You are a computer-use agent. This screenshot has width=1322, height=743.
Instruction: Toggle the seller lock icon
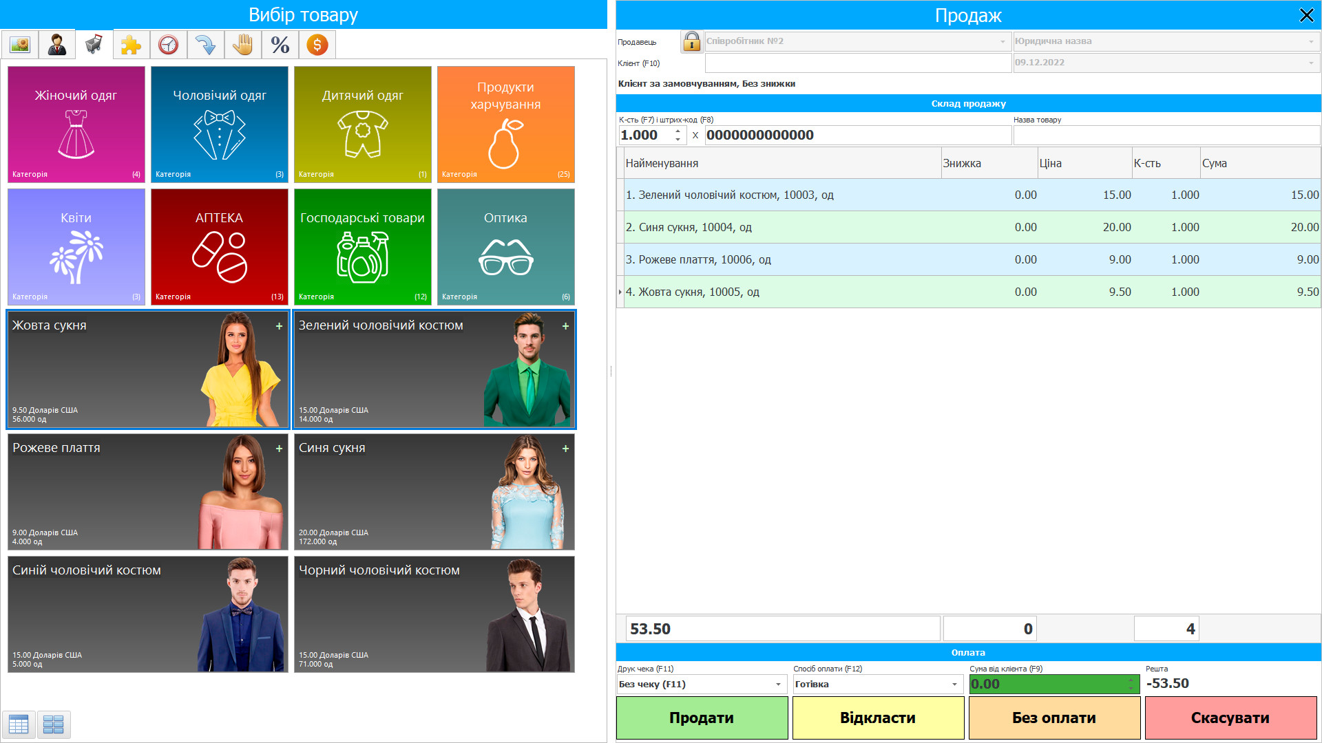coord(691,41)
